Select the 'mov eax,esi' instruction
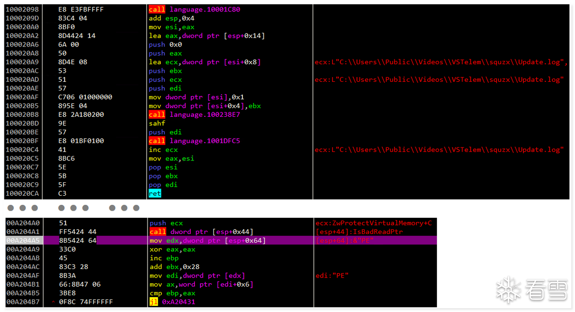Screen dimensions: 575x312 tap(172, 158)
